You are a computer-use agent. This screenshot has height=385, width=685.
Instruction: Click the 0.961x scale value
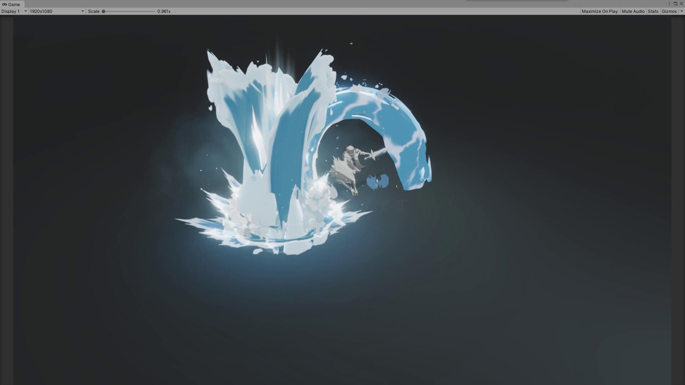tap(164, 11)
